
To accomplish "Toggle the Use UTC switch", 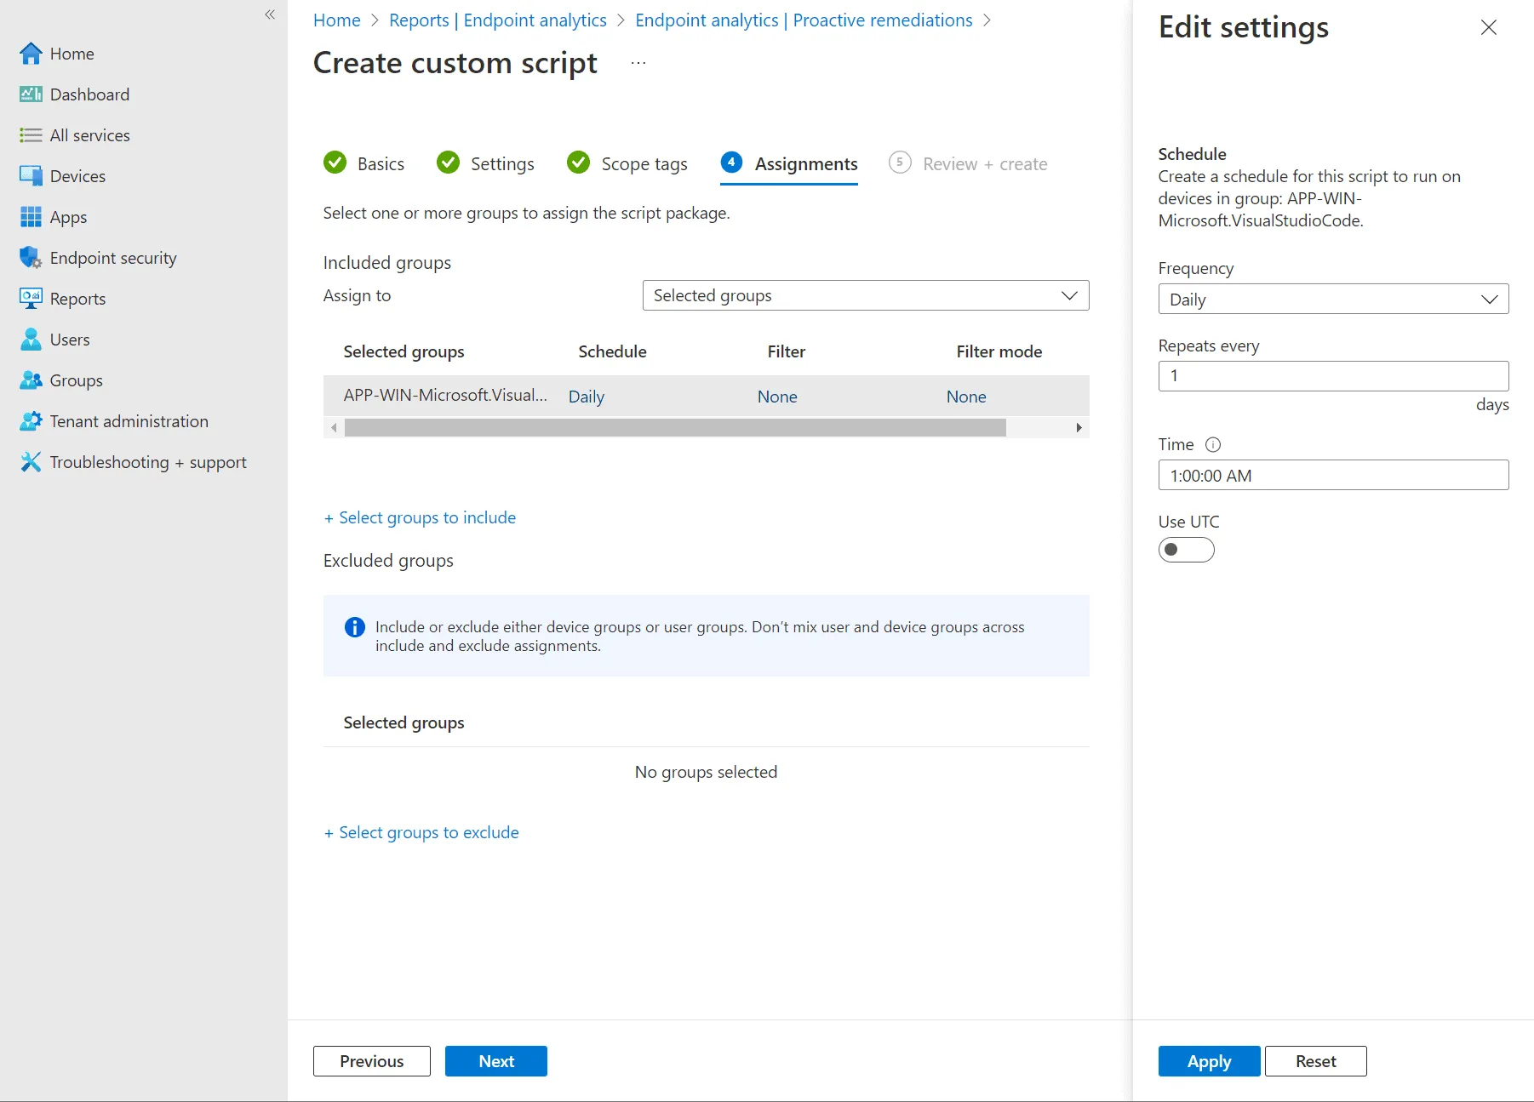I will [x=1186, y=550].
